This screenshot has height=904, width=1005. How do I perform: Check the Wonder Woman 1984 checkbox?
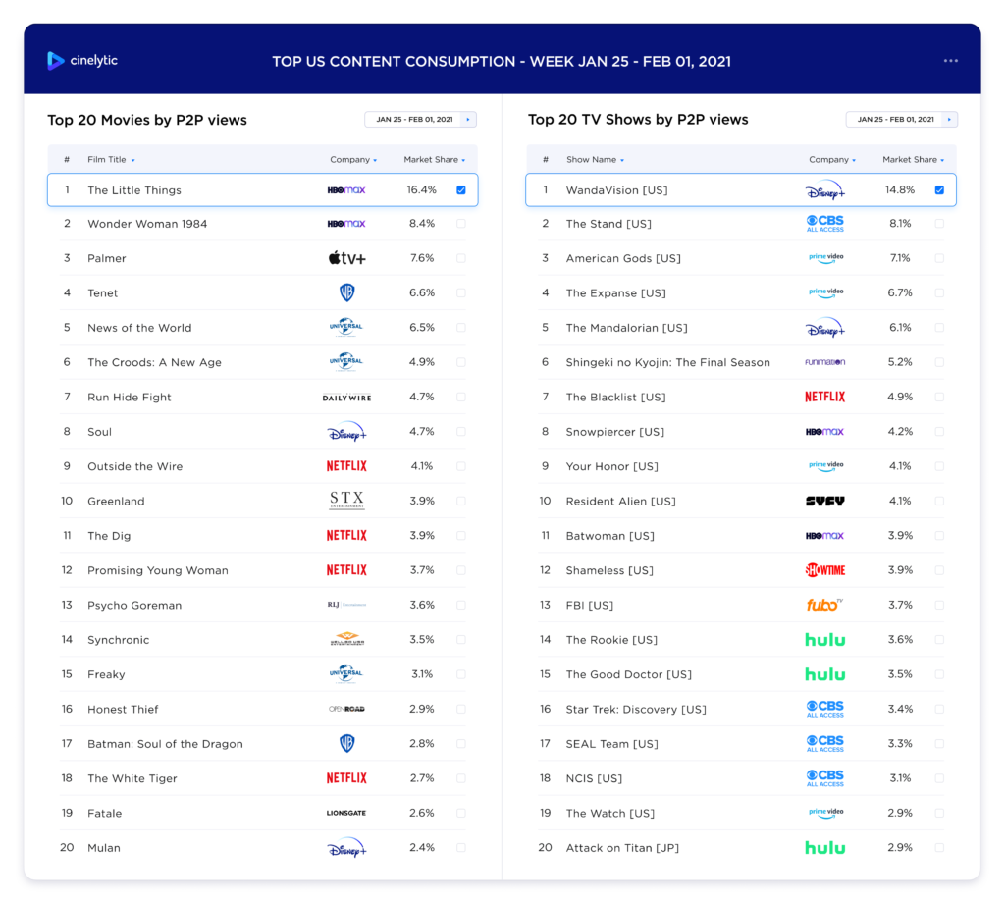click(x=461, y=224)
